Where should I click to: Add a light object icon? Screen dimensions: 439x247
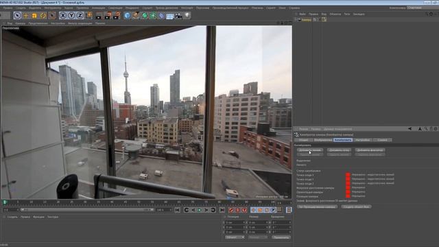187,15
